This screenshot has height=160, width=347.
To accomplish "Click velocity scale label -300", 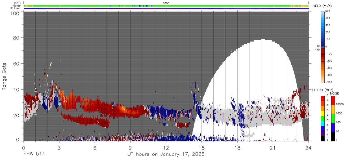I will click(328, 68).
